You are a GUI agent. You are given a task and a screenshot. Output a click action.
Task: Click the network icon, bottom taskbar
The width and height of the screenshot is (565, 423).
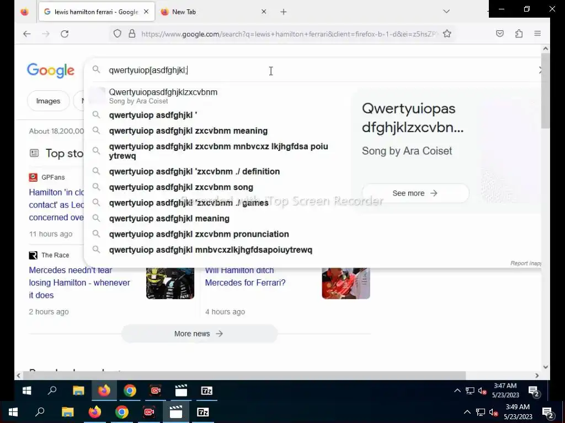(481, 412)
